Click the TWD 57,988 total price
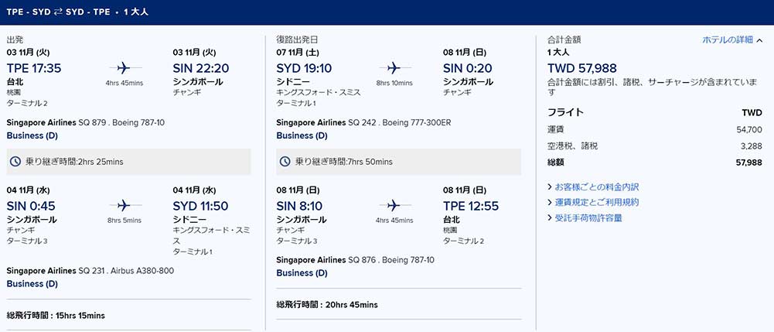The width and height of the screenshot is (774, 332). click(x=582, y=68)
